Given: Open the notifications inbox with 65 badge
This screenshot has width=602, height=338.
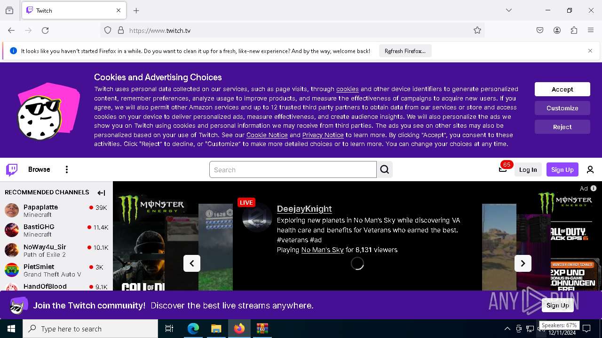Looking at the screenshot, I should [503, 169].
